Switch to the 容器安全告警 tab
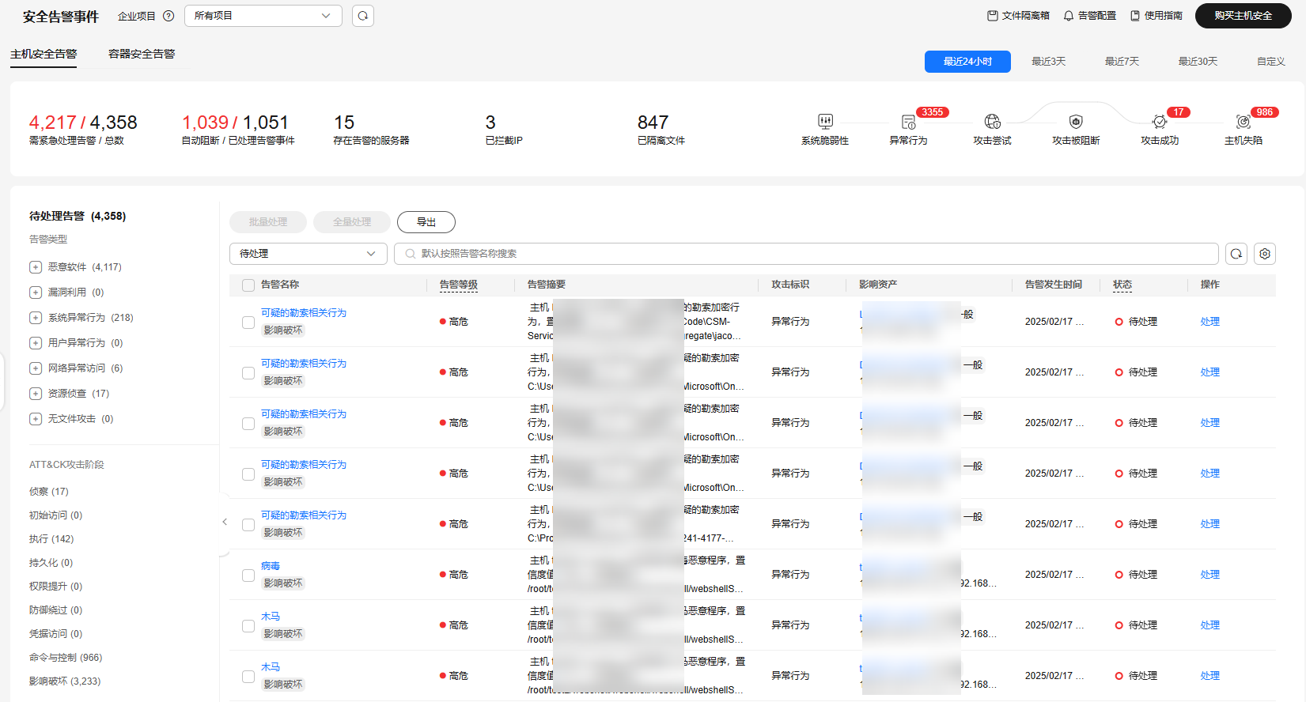This screenshot has height=702, width=1306. pyautogui.click(x=142, y=54)
